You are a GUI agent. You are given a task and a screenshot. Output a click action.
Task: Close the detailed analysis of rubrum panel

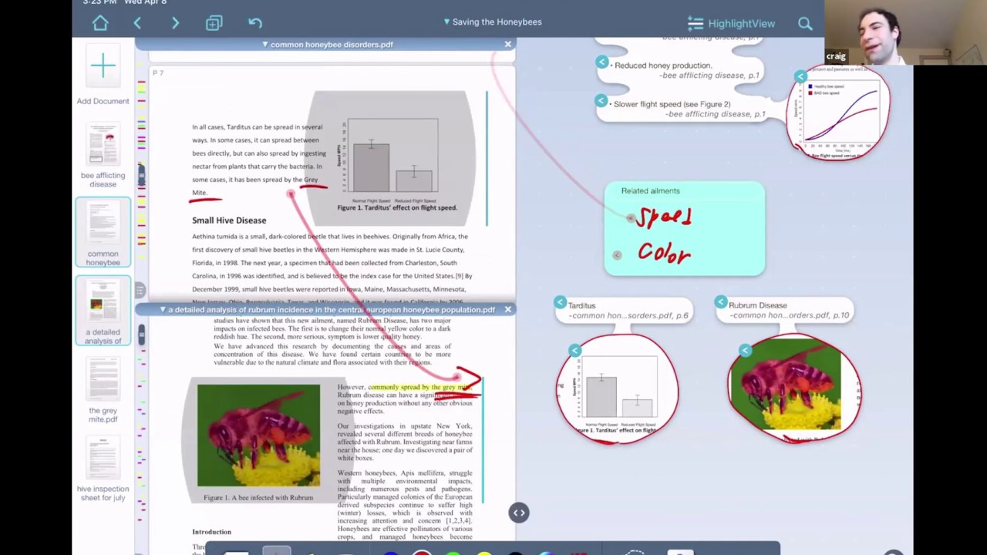[x=507, y=310]
